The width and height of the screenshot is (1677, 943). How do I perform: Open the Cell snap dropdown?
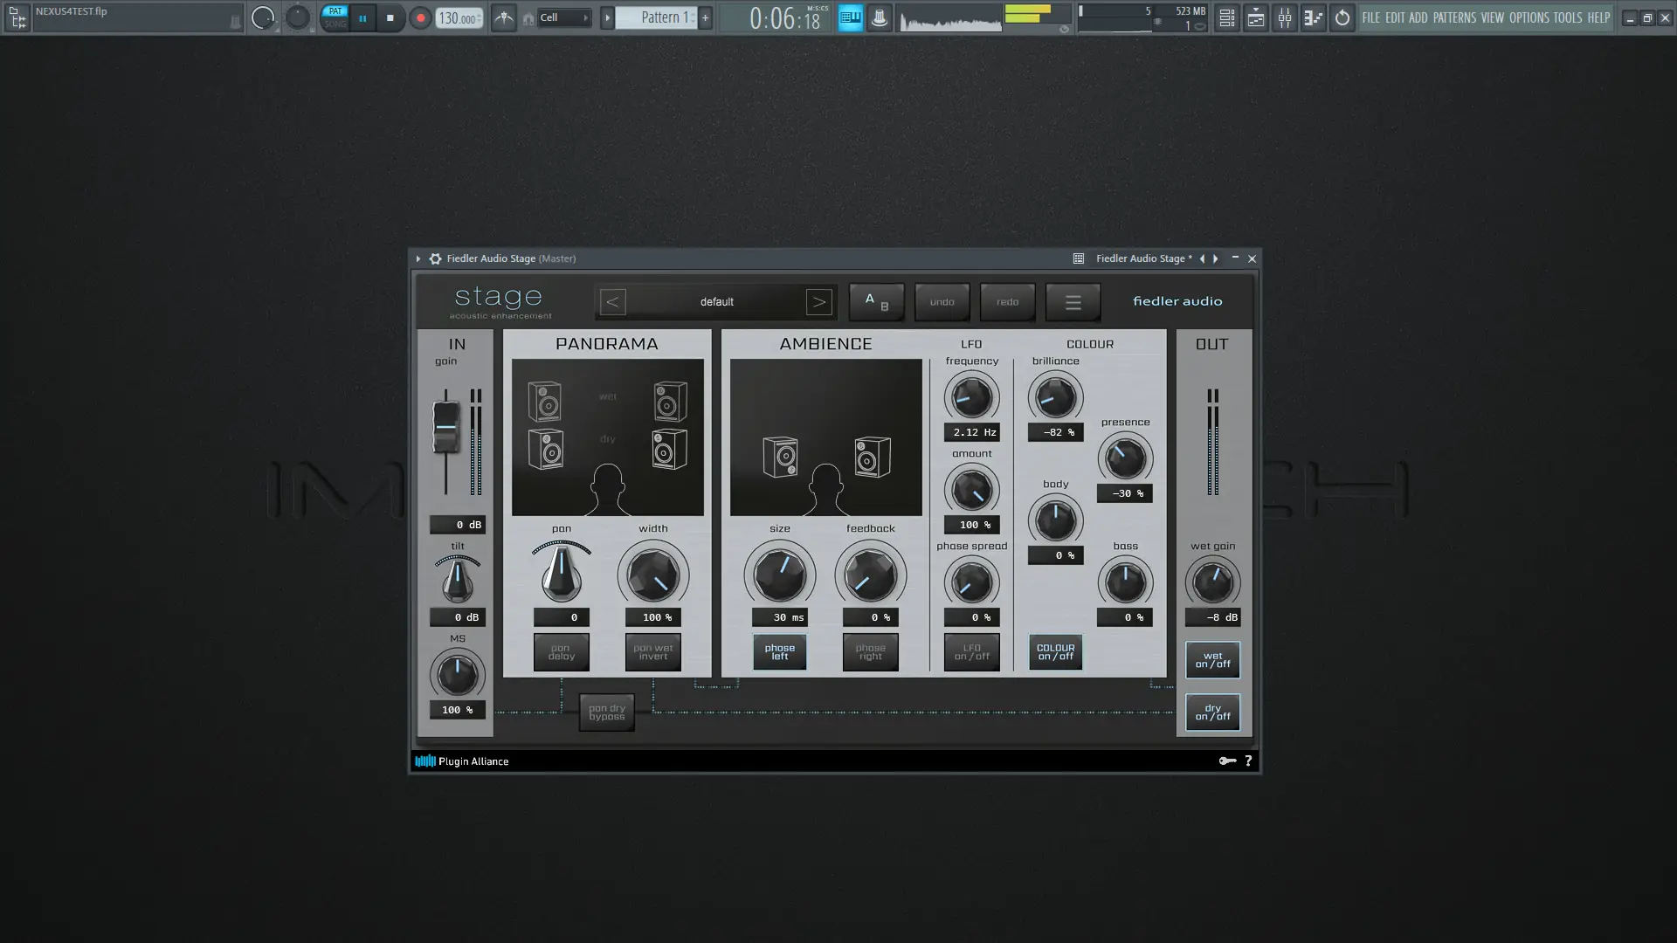click(x=564, y=17)
